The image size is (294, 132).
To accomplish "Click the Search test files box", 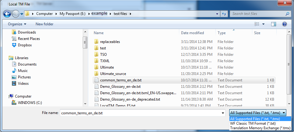I will click(258, 14).
